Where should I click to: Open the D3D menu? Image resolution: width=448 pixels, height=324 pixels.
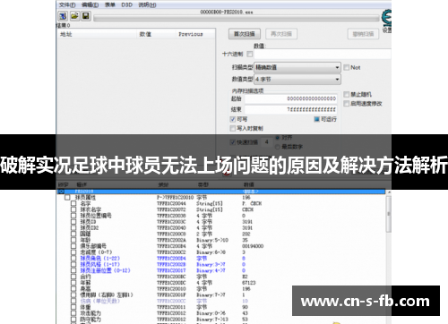126,4
